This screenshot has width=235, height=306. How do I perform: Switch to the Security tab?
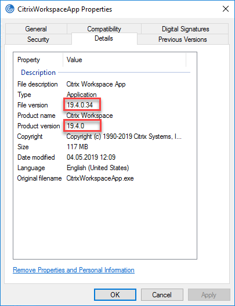[38, 39]
